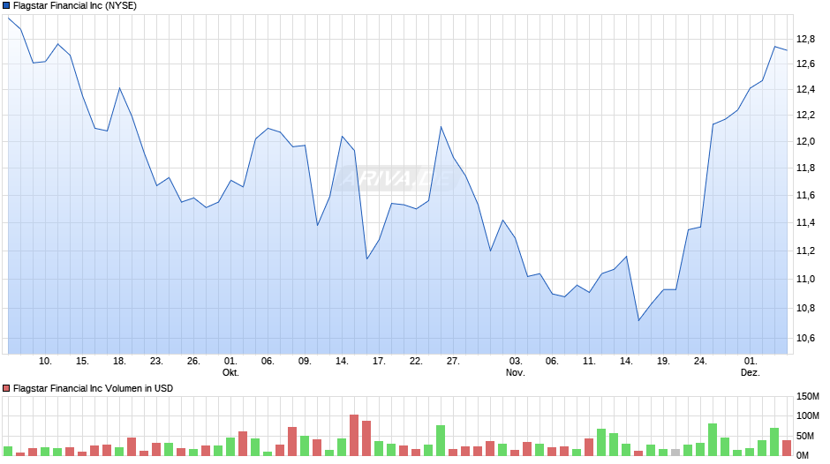
Task: Click the "09." date label
Action: (x=305, y=361)
